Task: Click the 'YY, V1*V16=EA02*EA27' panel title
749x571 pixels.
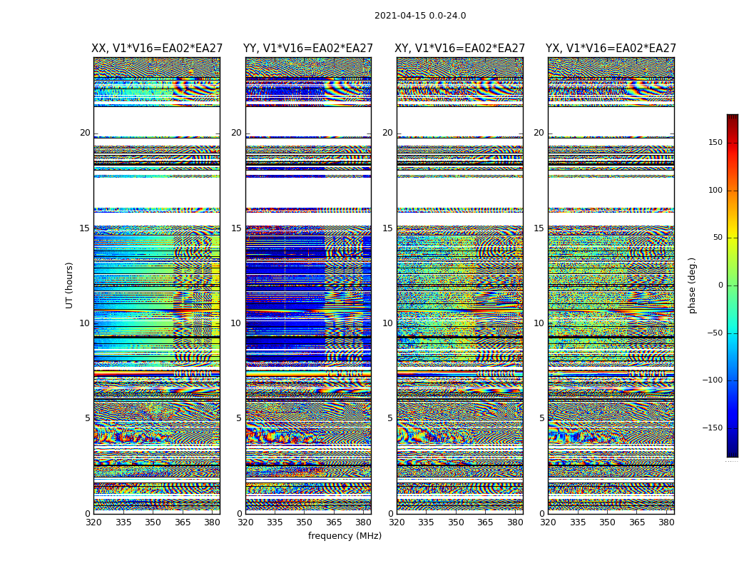Action: [308, 49]
